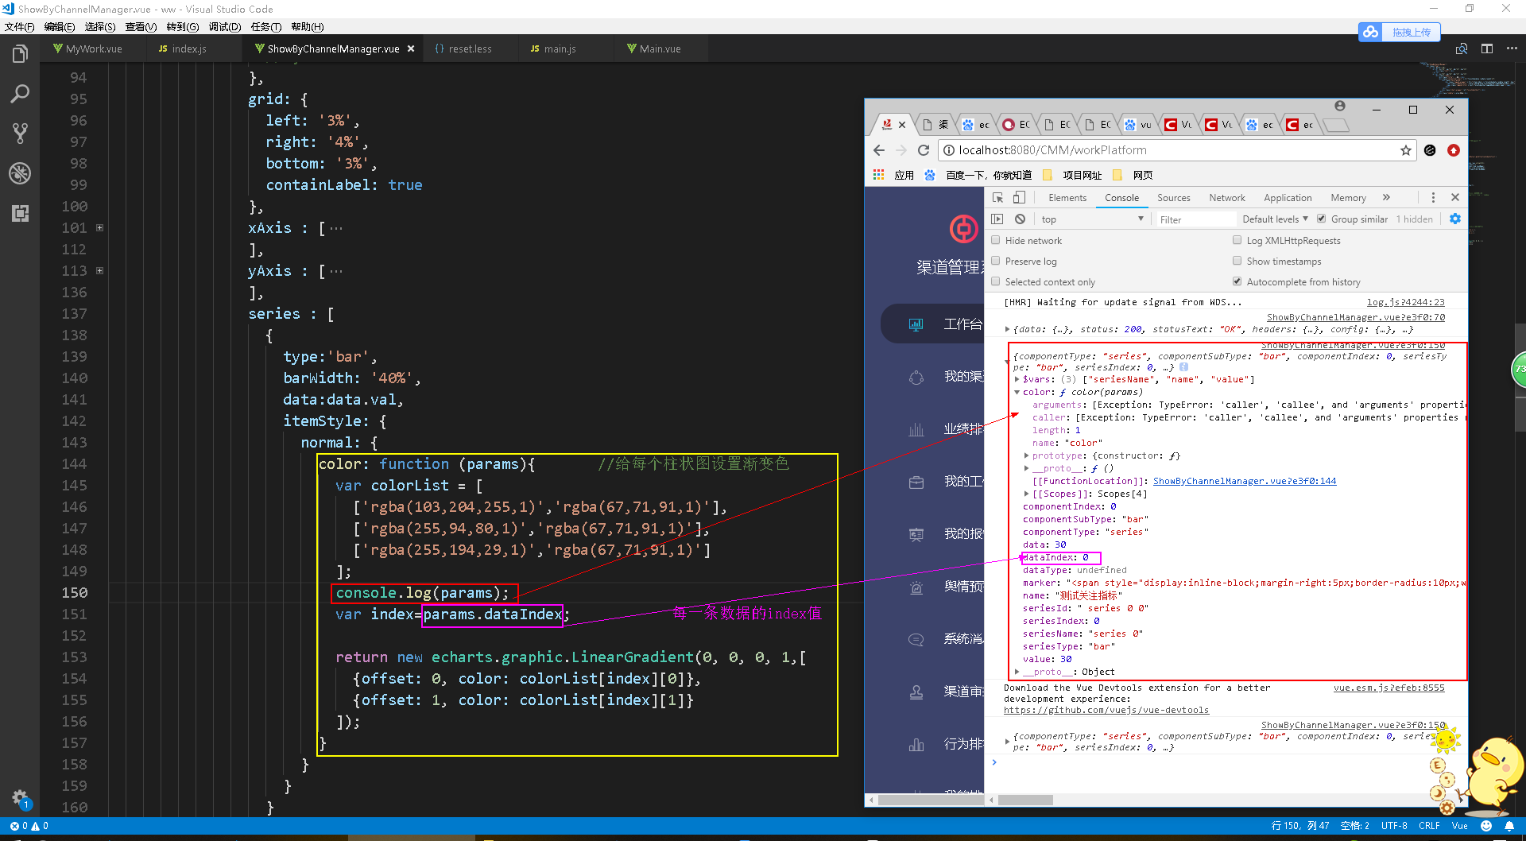Open the FunctionLocation ShowByChannelManager.vue?e3f0:144 link
Image resolution: width=1526 pixels, height=841 pixels.
click(1245, 481)
